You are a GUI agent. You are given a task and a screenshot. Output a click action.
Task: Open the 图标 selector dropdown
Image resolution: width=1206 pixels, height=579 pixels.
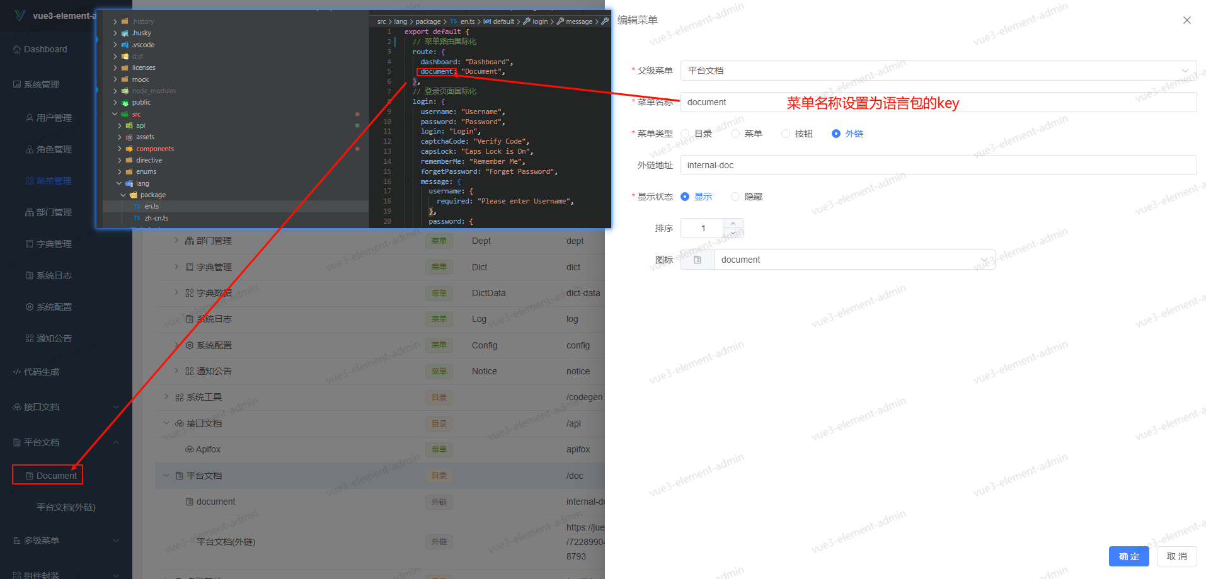click(854, 260)
